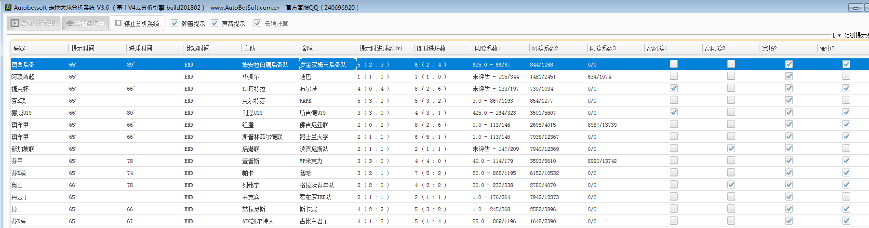Sort by the 风险系数1 column header

pyautogui.click(x=487, y=48)
